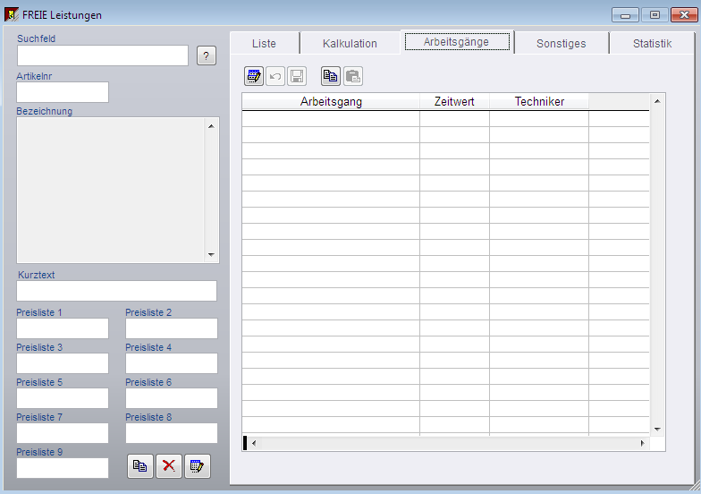The height and width of the screenshot is (494, 701).
Task: Click the copy icon left of the red X
Action: [x=140, y=466]
